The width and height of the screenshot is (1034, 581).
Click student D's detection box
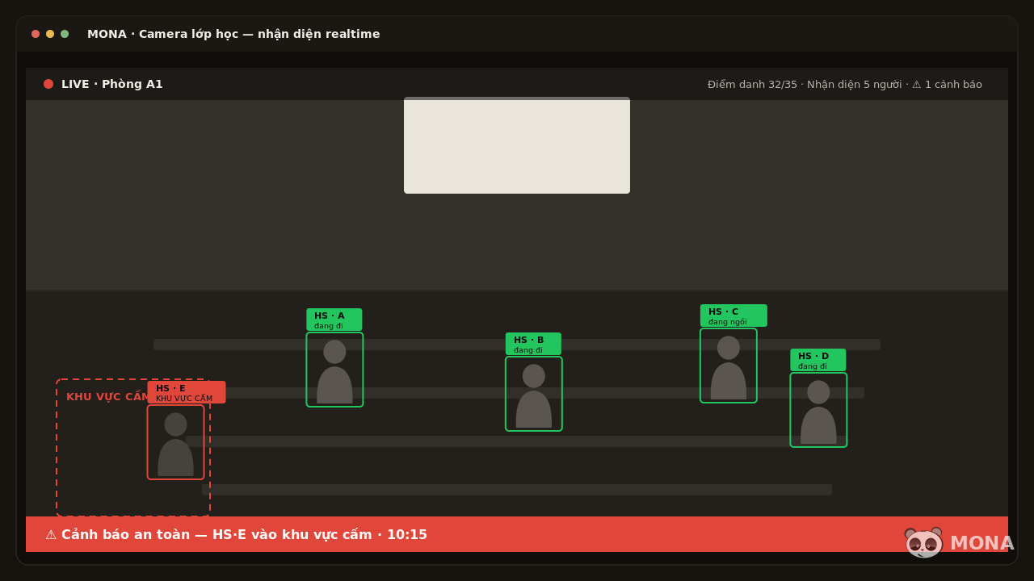818,410
